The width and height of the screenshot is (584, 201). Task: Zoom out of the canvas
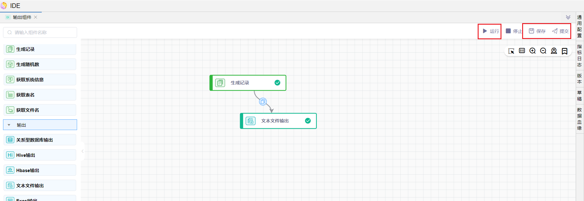(543, 51)
